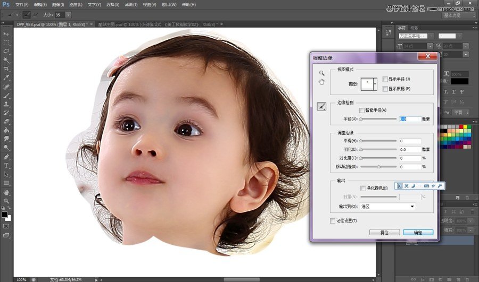Open the 选择(S) menu

tap(113, 5)
